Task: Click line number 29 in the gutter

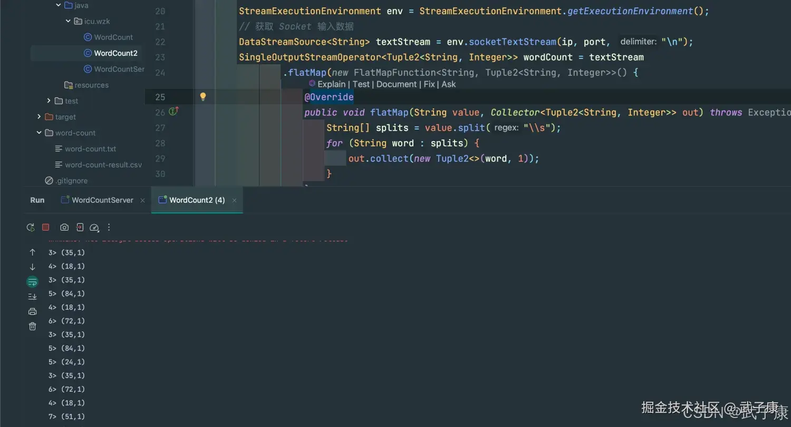Action: point(160,158)
